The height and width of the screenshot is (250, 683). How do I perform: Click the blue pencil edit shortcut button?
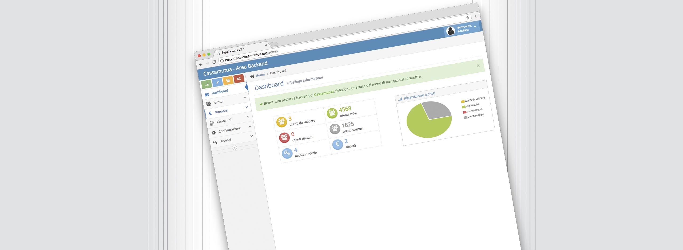217,82
